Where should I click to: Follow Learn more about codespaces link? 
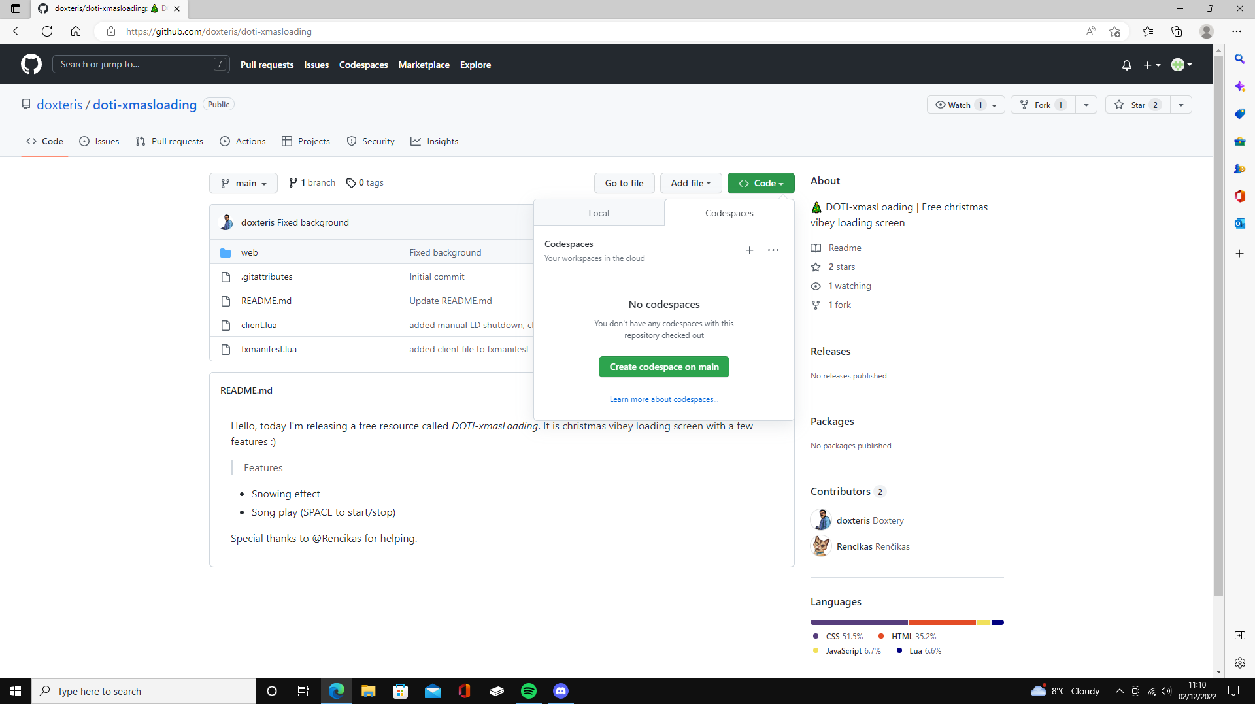(x=663, y=399)
